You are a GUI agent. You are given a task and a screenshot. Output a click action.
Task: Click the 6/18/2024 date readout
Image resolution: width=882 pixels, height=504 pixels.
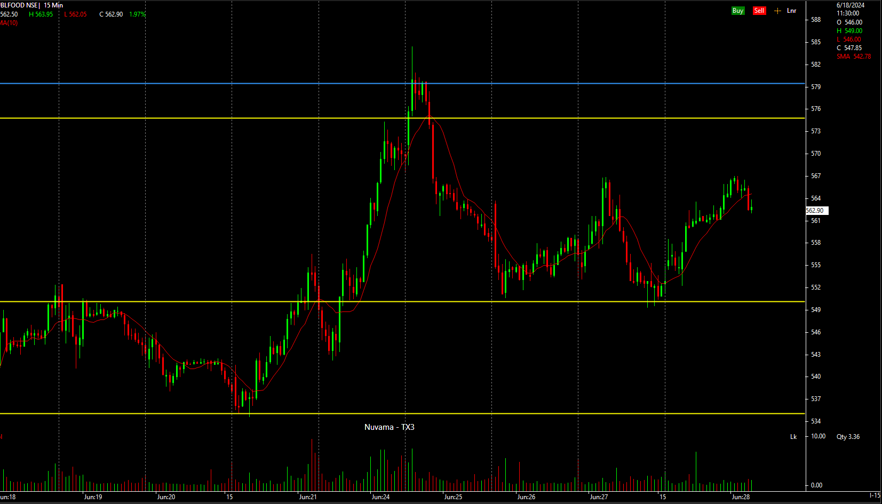pyautogui.click(x=851, y=5)
